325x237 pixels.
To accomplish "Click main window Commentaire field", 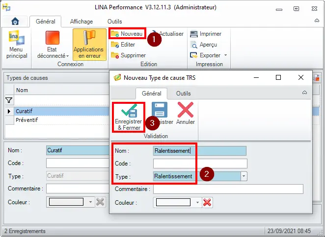I will [x=78, y=189].
